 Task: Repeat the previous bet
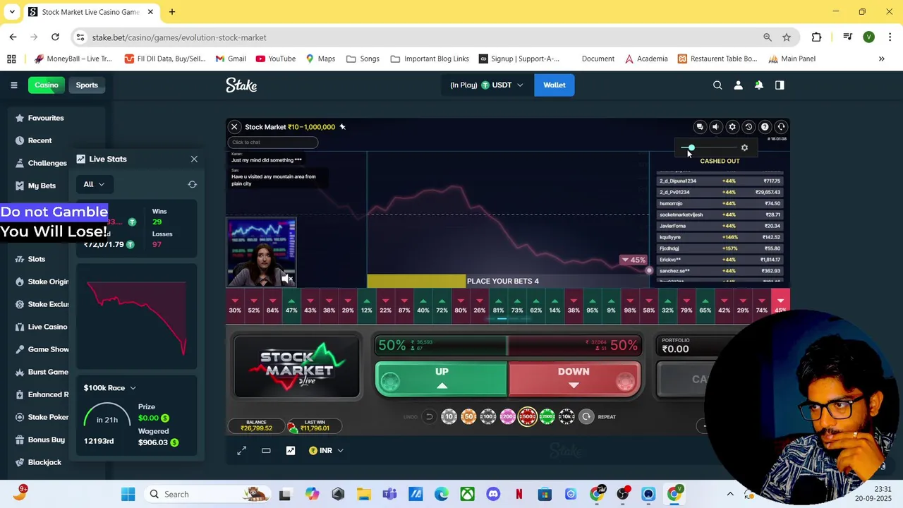pos(586,417)
